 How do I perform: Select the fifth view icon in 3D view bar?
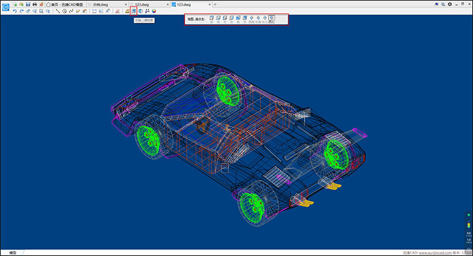[x=238, y=18]
